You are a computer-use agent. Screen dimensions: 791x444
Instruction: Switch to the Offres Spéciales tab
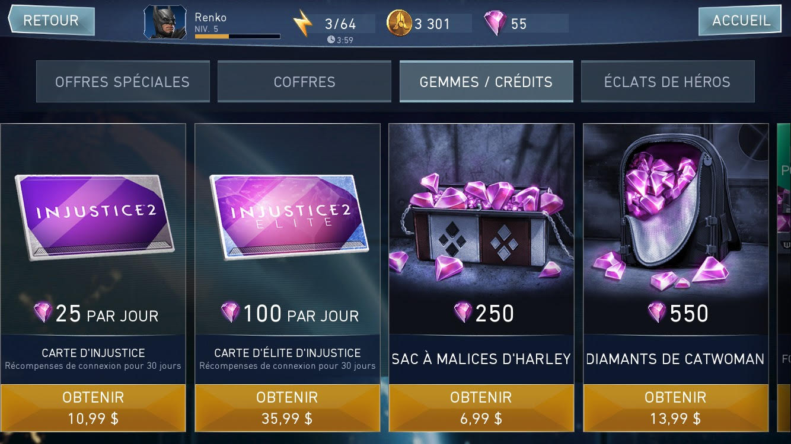coord(123,82)
